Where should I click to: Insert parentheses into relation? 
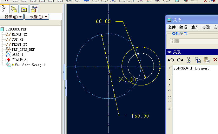169,97
